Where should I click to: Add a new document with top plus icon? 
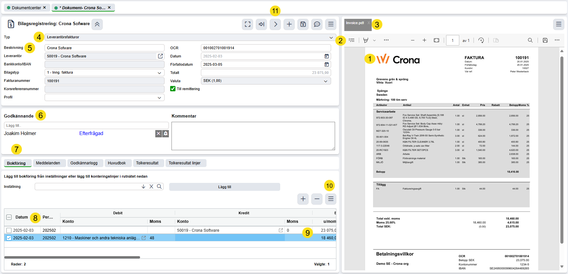[x=289, y=24]
